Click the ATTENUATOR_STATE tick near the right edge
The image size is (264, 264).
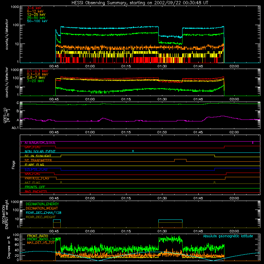point(253,143)
